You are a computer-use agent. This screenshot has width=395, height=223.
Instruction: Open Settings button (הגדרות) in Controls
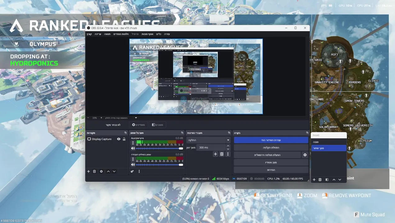click(271, 170)
